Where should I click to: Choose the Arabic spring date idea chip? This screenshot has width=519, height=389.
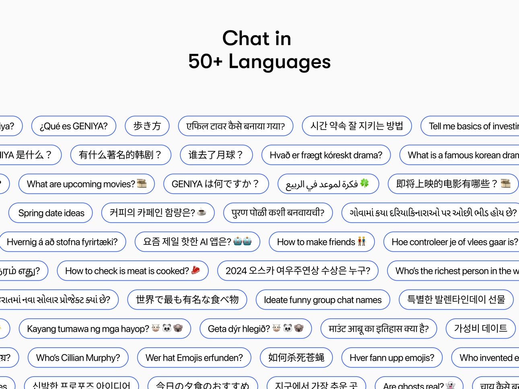click(328, 184)
